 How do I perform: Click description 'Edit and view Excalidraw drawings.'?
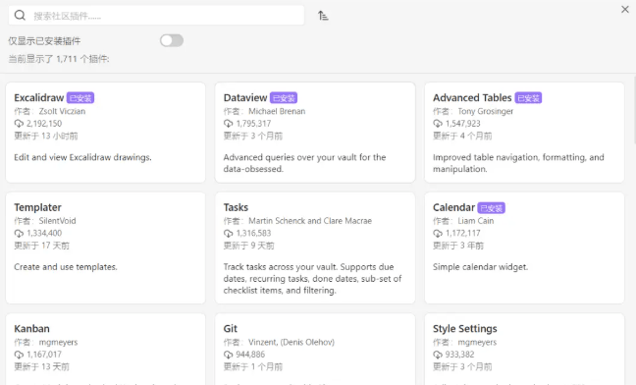[x=82, y=157]
